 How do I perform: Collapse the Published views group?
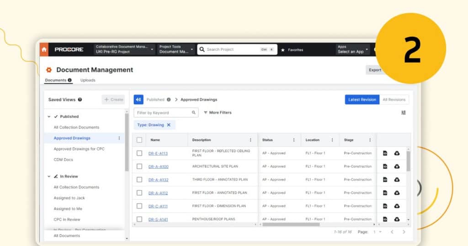pyautogui.click(x=49, y=117)
